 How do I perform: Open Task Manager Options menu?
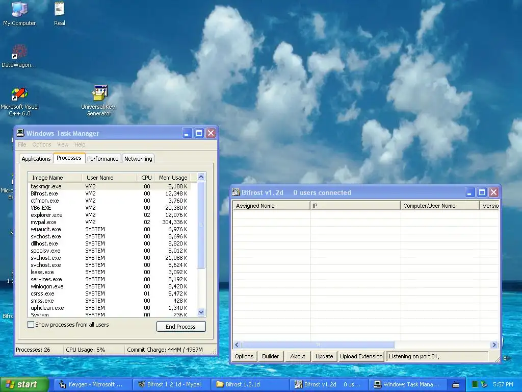42,144
